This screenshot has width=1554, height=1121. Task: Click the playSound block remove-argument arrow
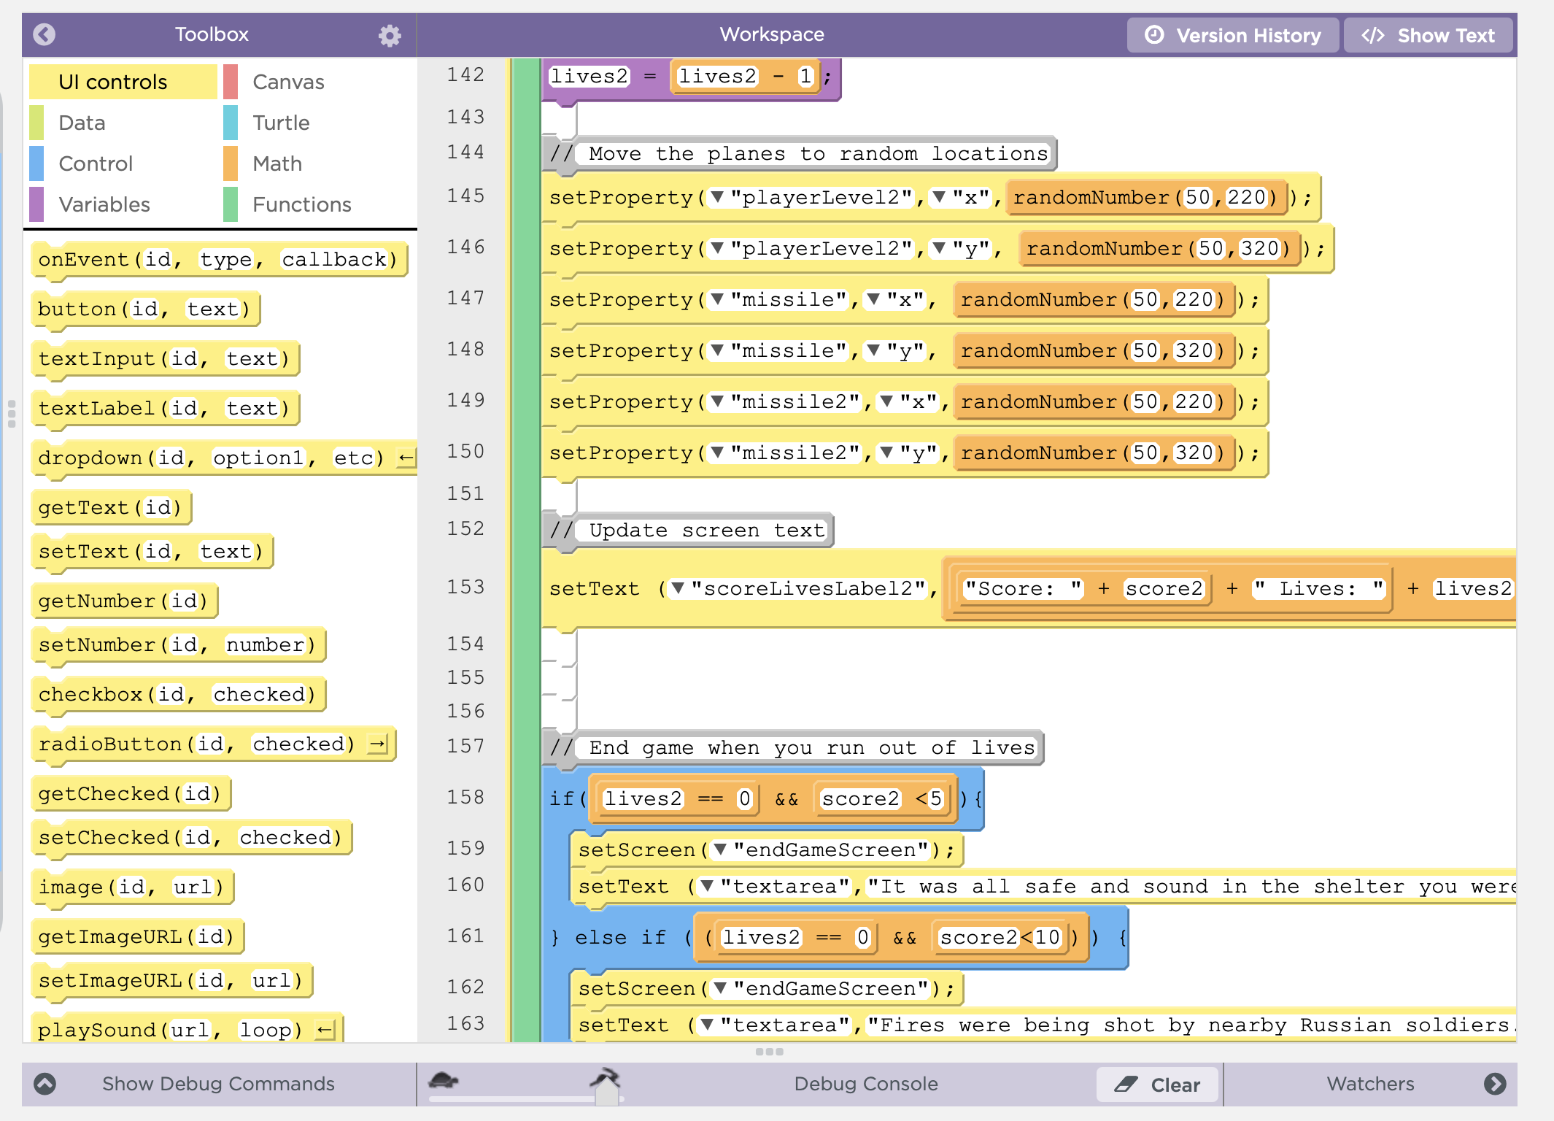(x=324, y=1031)
